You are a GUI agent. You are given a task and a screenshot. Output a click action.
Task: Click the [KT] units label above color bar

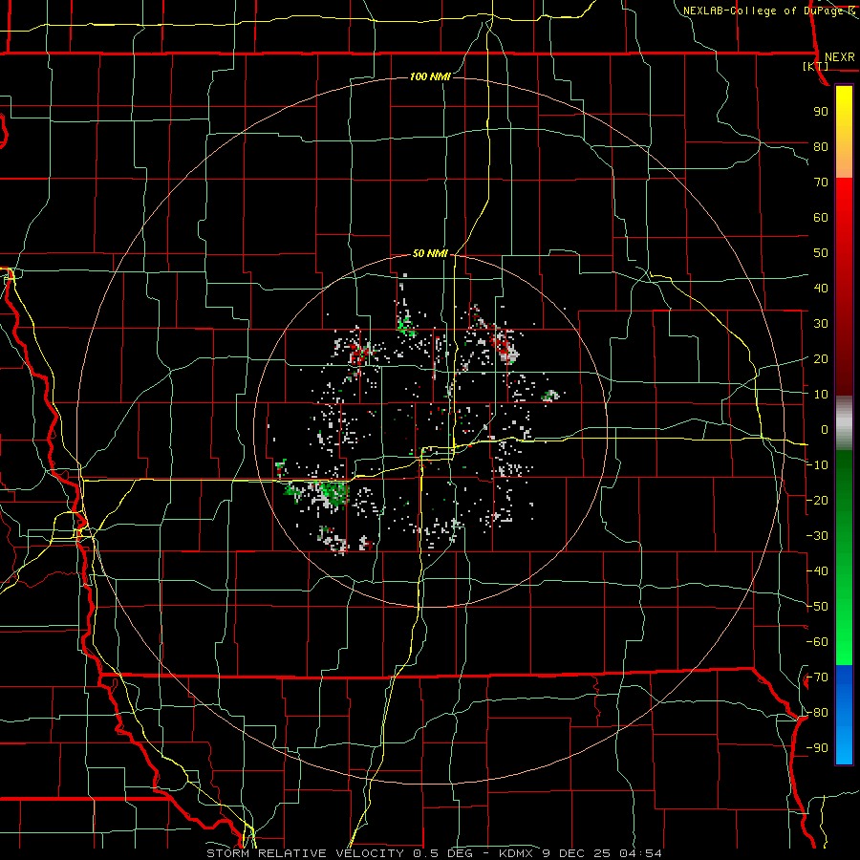[x=816, y=66]
